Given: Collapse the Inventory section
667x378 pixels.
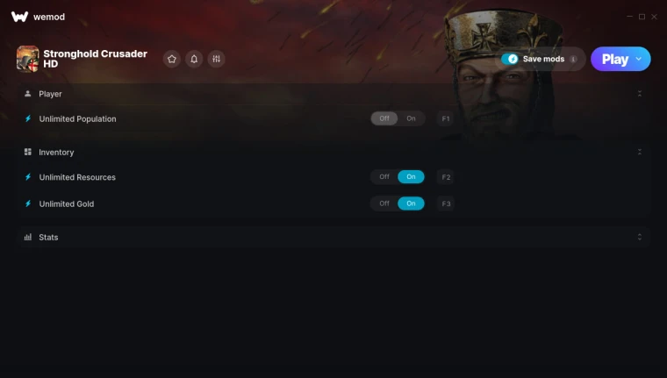Looking at the screenshot, I should point(639,152).
